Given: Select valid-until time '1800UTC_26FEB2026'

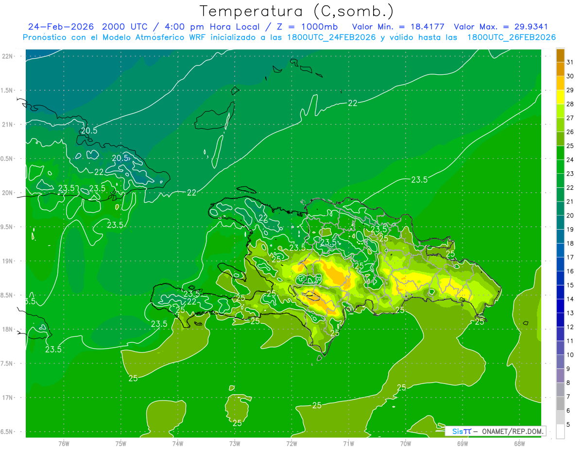Looking at the screenshot, I should (x=512, y=37).
